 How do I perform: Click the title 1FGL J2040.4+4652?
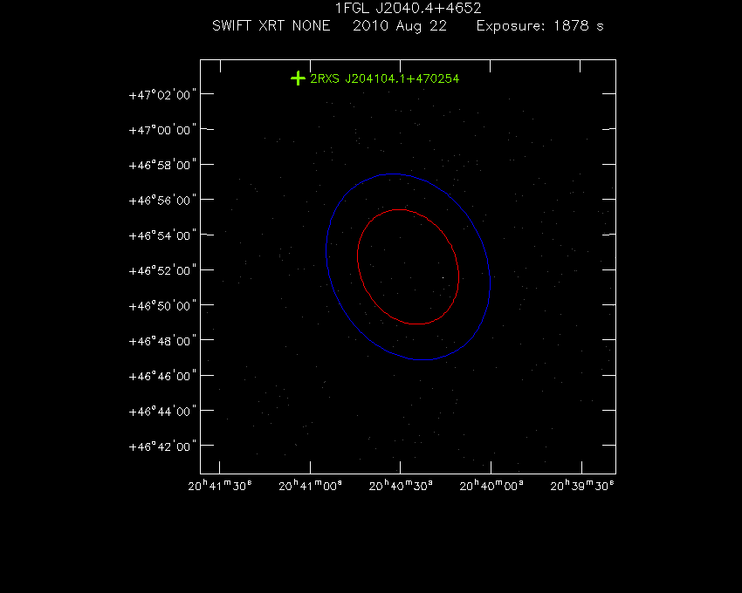(408, 8)
